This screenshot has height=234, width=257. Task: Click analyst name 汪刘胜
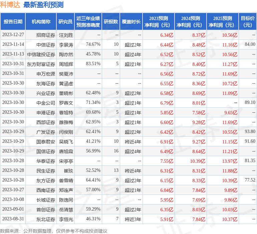coord(66,35)
